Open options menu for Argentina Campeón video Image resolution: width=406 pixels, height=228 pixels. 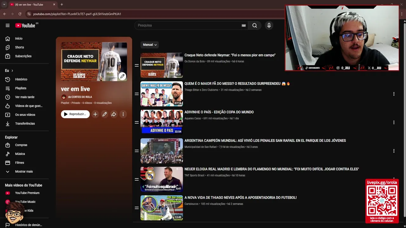click(394, 151)
